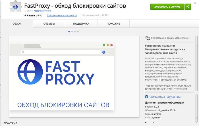Click the description panel scrollbar

pyautogui.click(x=197, y=63)
